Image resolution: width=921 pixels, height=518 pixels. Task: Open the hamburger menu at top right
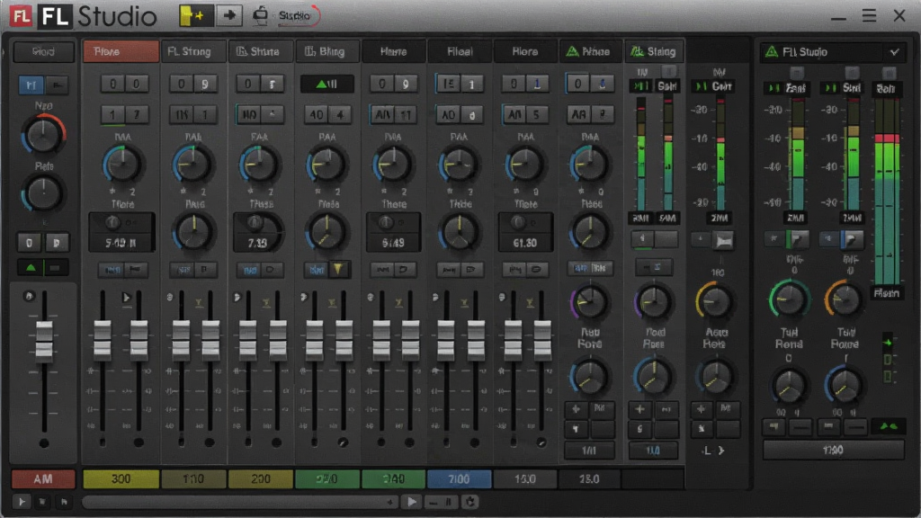[869, 15]
